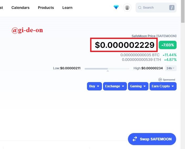Click the magnifier icon in search
The height and width of the screenshot is (149, 185).
pyautogui.click(x=140, y=8)
